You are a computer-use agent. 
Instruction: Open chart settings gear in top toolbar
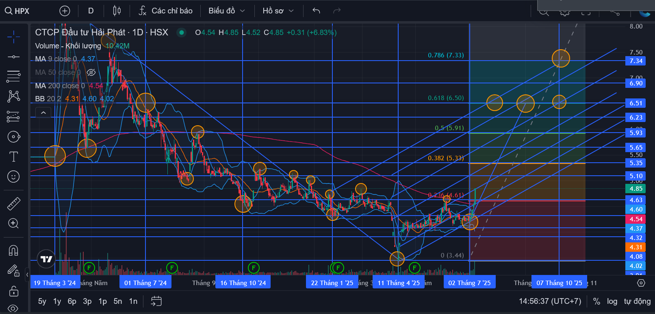click(564, 12)
